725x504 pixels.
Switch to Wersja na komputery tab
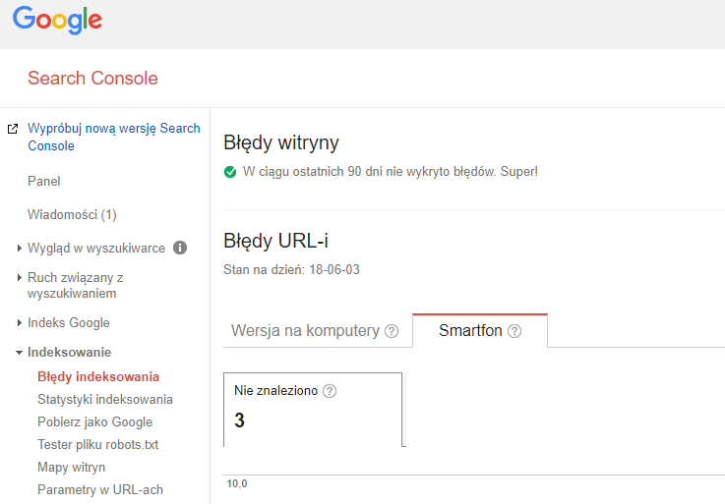[305, 331]
